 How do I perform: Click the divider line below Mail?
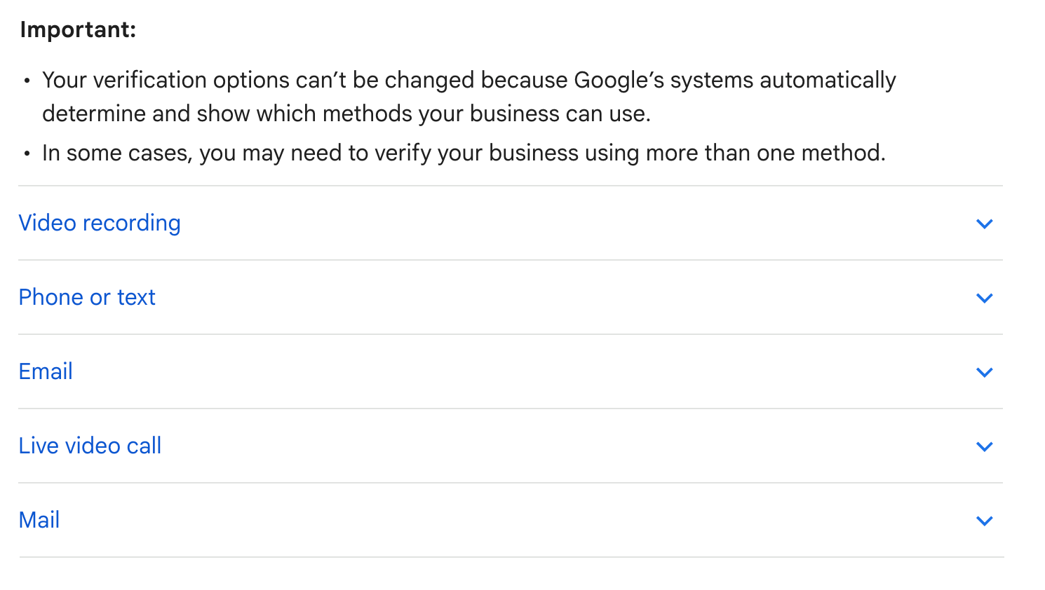(511, 557)
